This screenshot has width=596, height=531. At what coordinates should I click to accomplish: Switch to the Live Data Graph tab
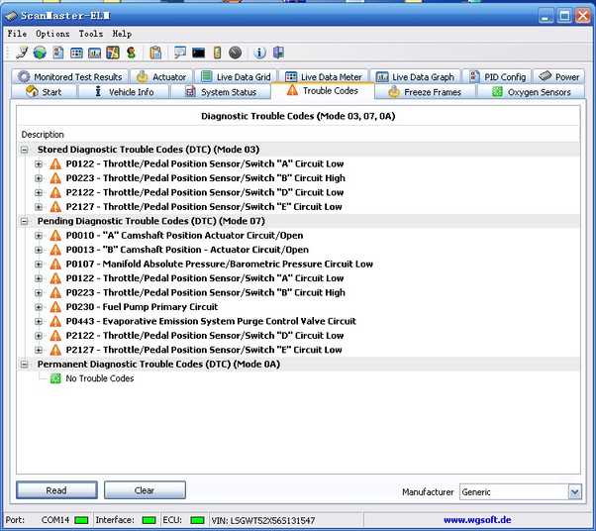pos(415,77)
